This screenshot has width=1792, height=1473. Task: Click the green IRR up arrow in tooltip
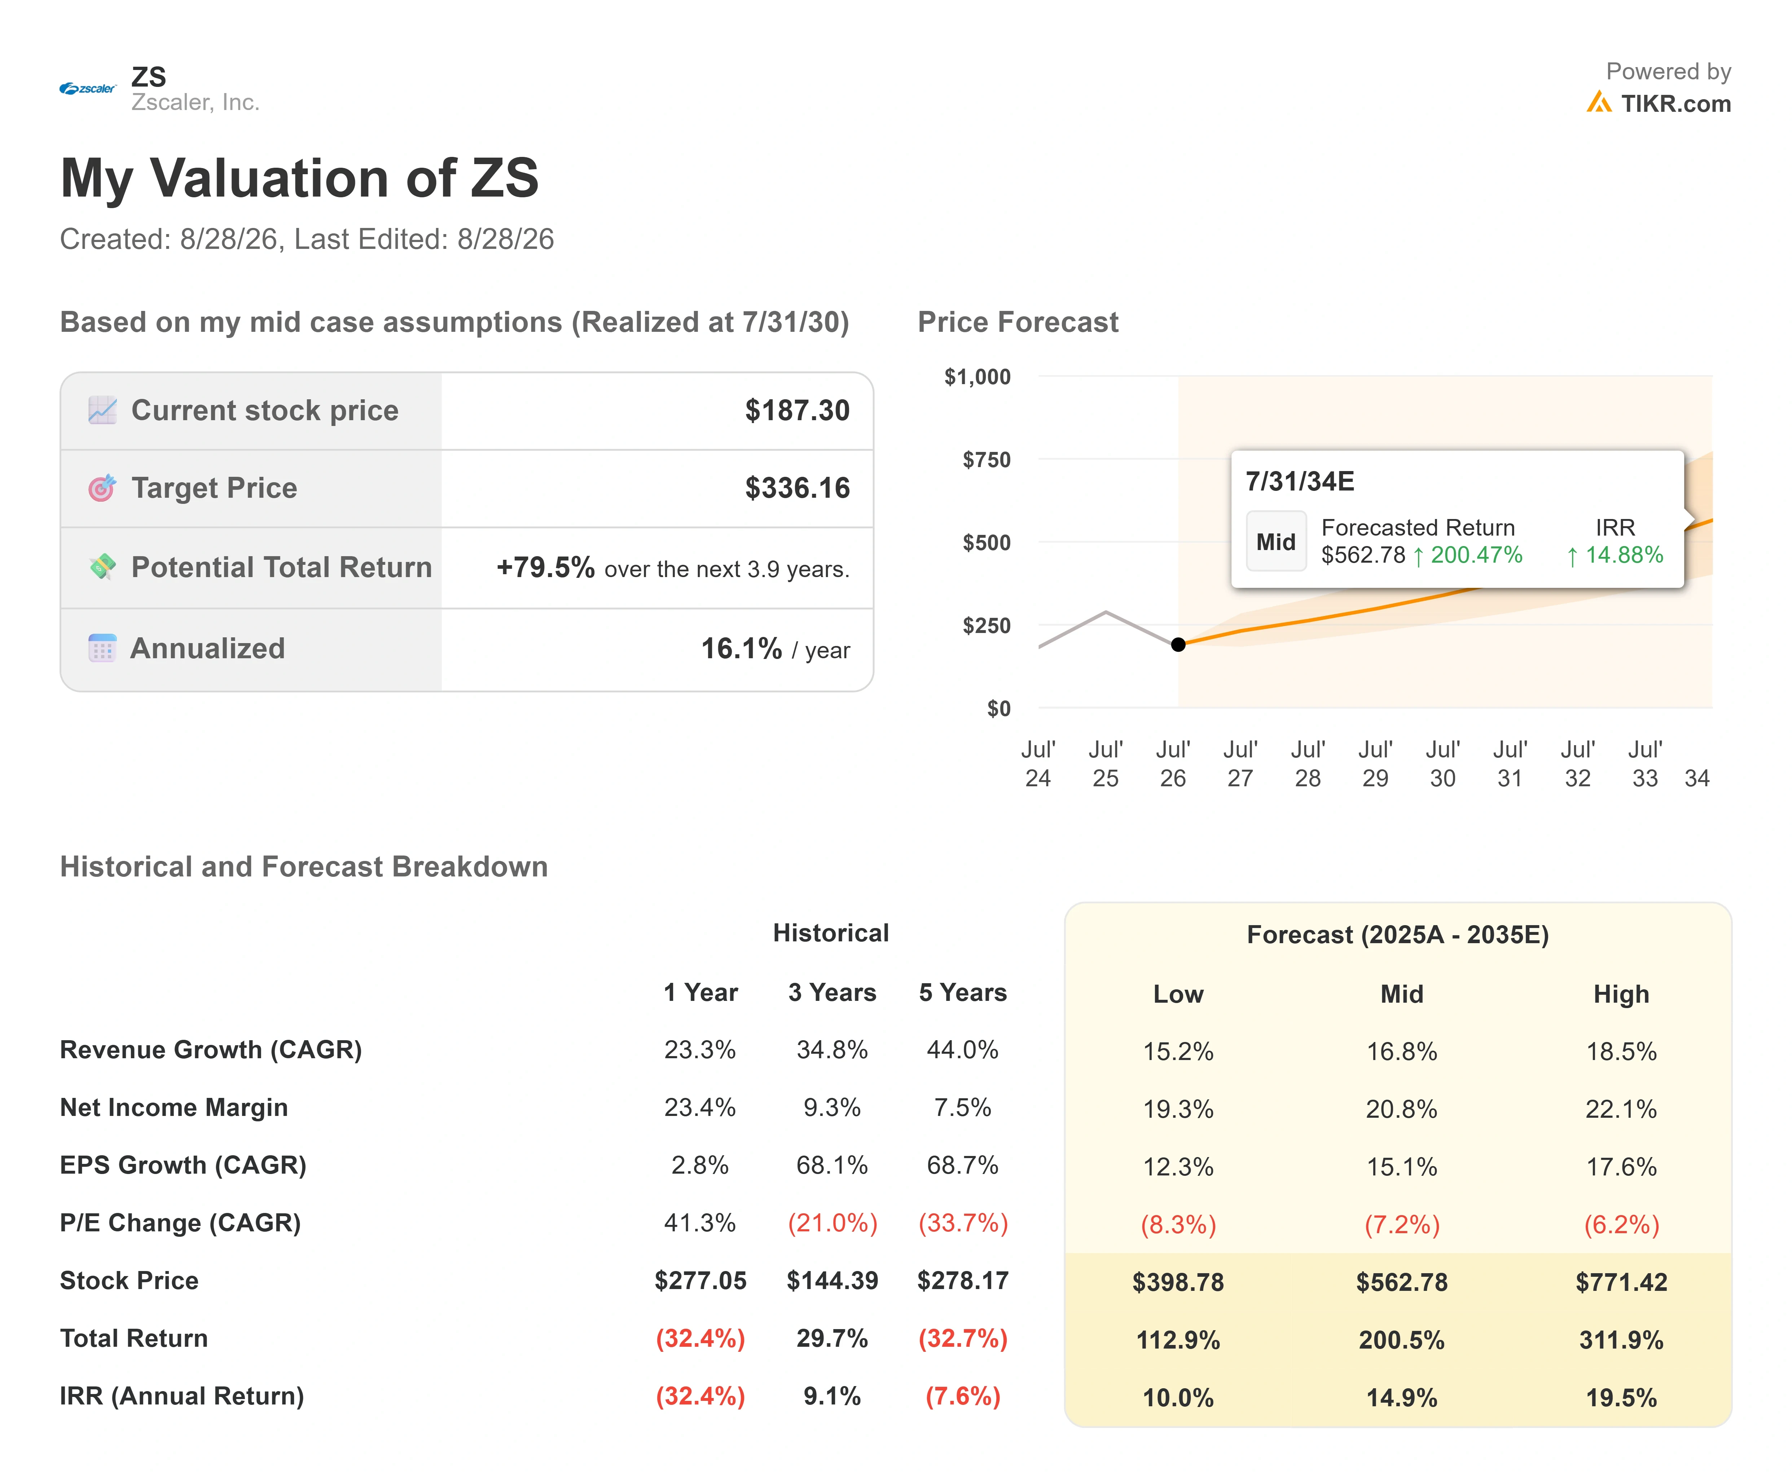click(1572, 556)
